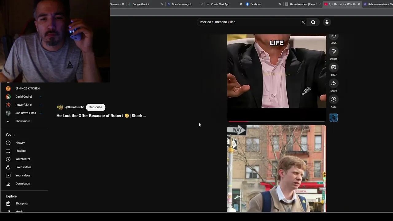Close the Domains — ngrok tab

pyautogui.click(x=201, y=4)
